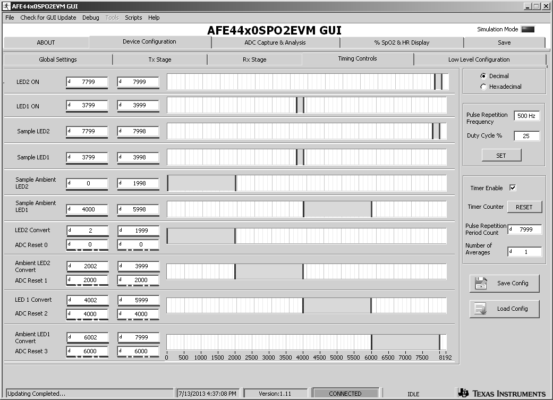553x400 pixels.
Task: Click the LED1 ON timing bar
Action: (307, 105)
